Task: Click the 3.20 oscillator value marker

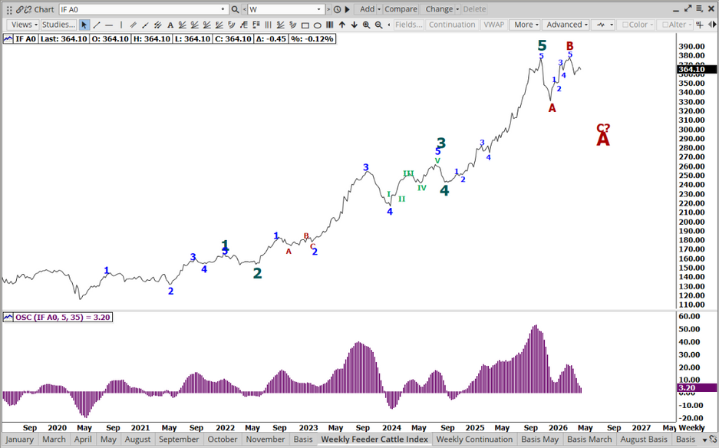Action: click(x=697, y=388)
